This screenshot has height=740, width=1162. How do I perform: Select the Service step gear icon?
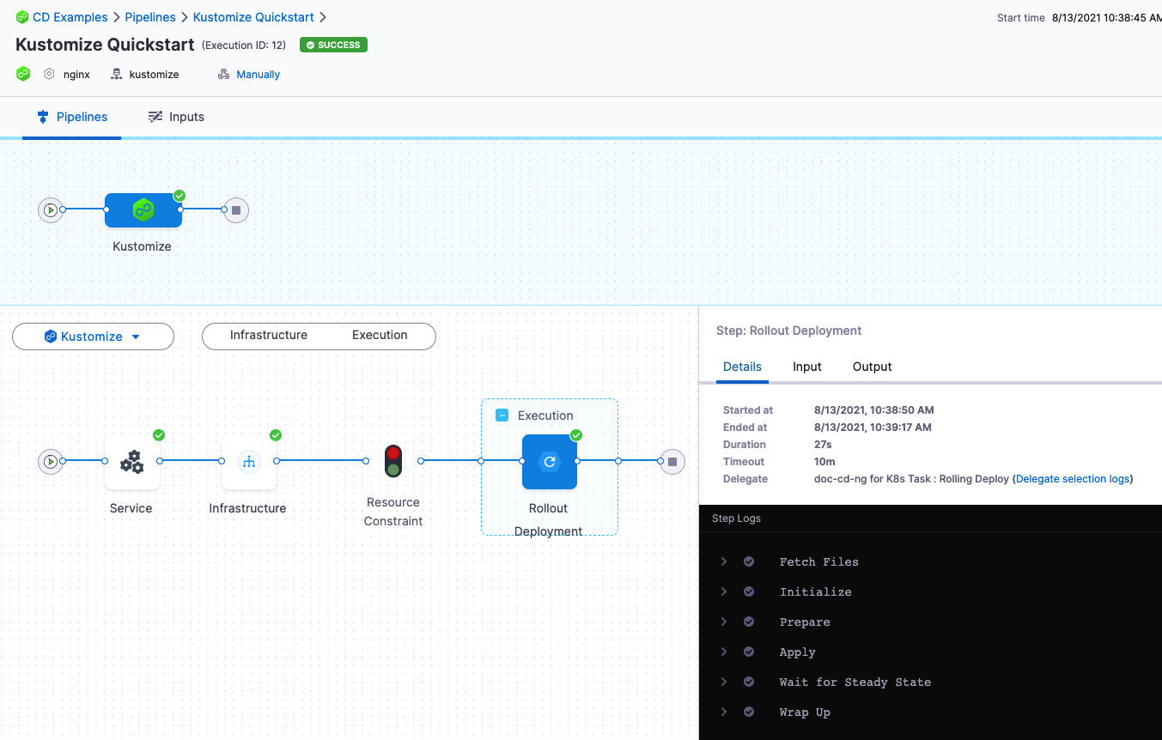[131, 462]
